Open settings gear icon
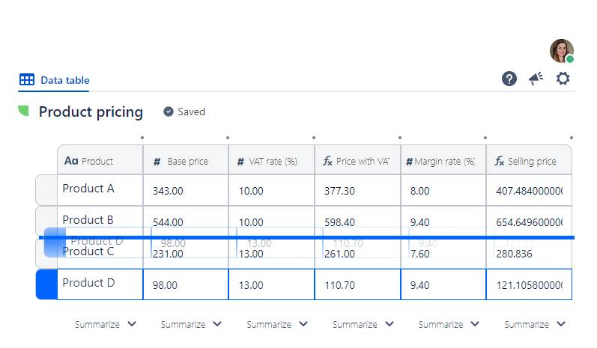The width and height of the screenshot is (597, 348). pos(563,79)
